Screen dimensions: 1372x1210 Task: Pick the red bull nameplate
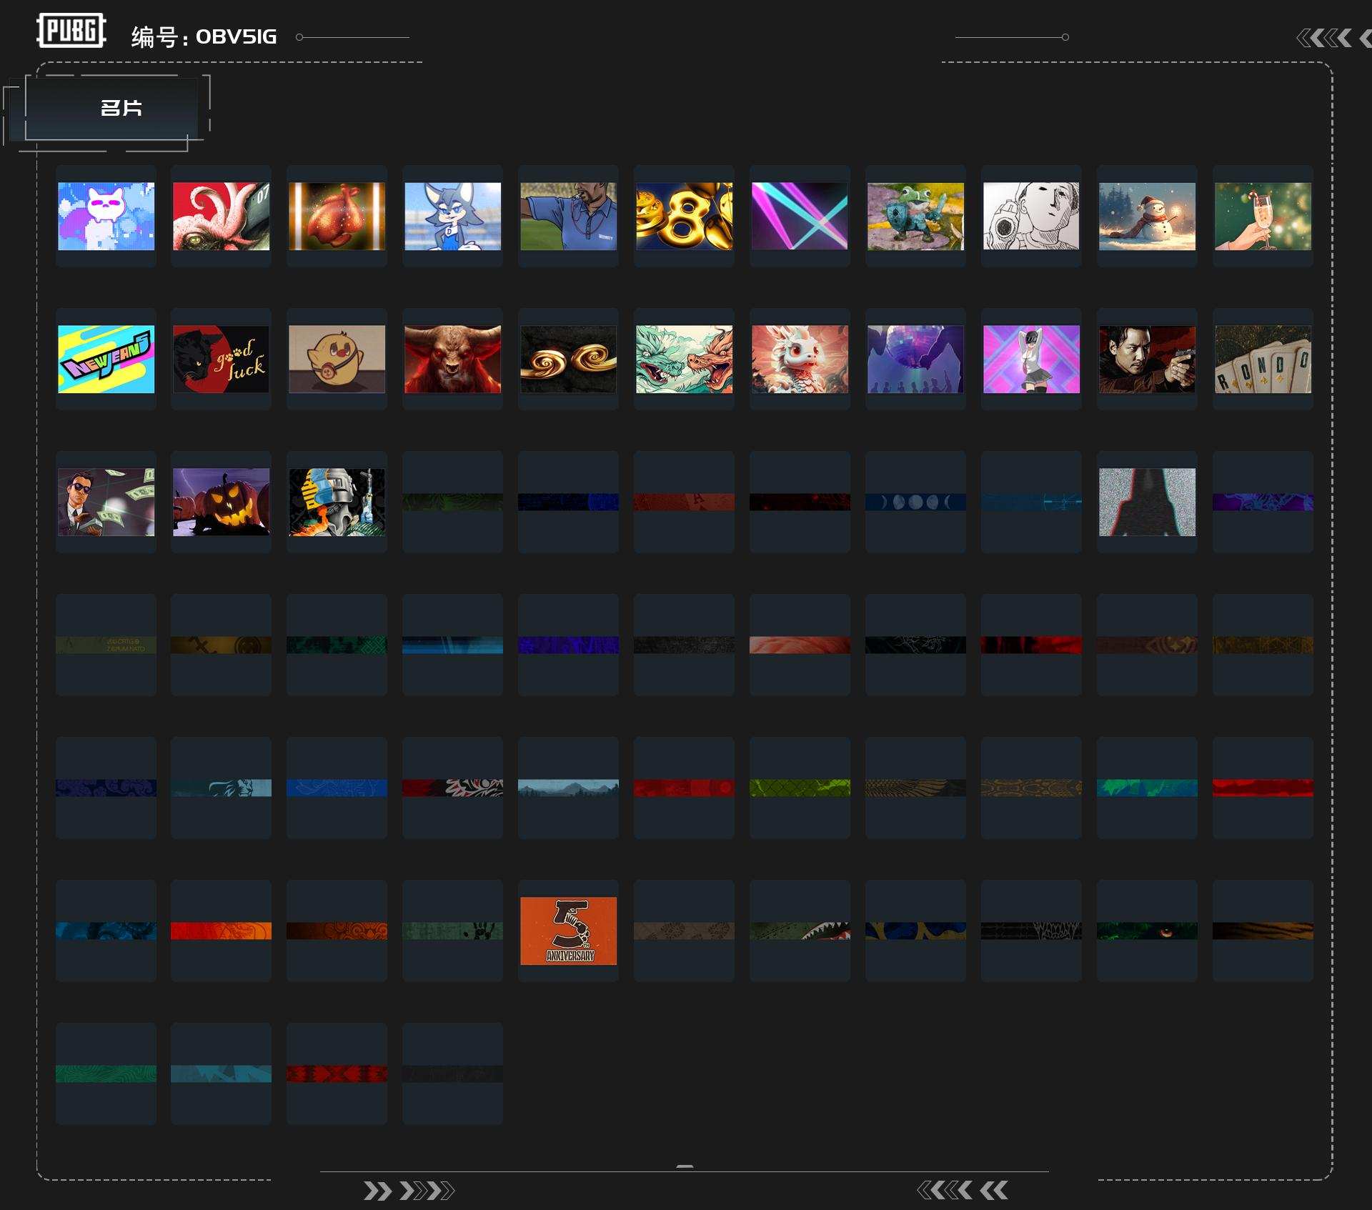click(453, 359)
